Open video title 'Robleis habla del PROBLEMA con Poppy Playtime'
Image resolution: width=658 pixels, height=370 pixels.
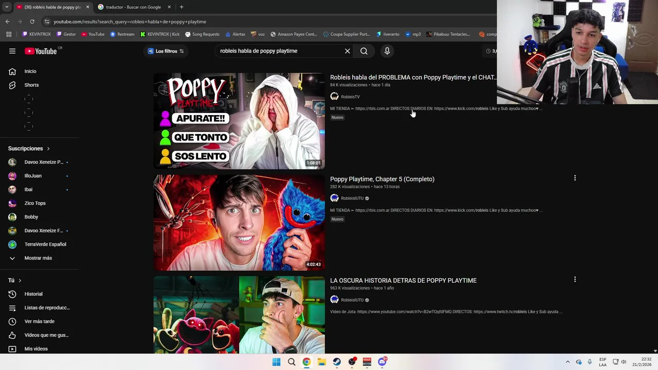click(x=413, y=78)
